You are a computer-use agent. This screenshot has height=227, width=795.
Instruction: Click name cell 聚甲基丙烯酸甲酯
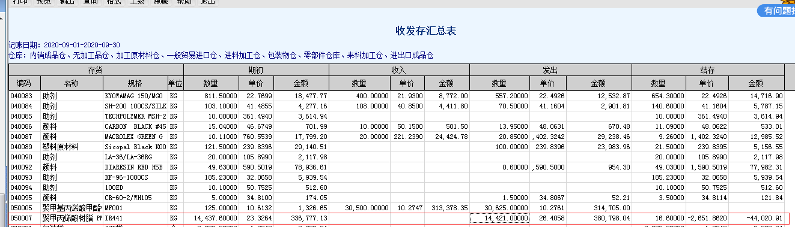coord(72,208)
